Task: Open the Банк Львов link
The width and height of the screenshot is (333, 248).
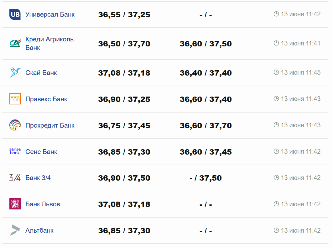Action: 43,204
